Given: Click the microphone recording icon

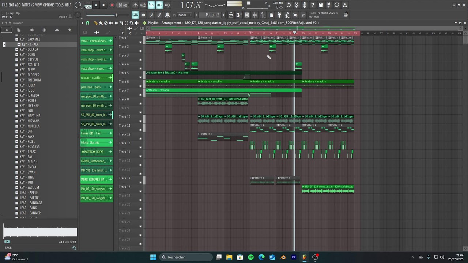Looking at the screenshot, I should (305, 5).
